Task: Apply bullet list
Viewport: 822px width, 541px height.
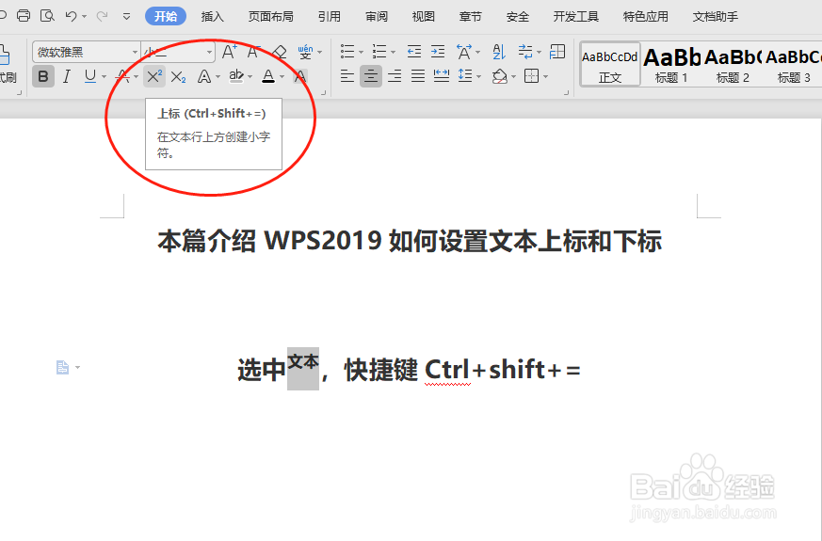Action: pos(347,52)
